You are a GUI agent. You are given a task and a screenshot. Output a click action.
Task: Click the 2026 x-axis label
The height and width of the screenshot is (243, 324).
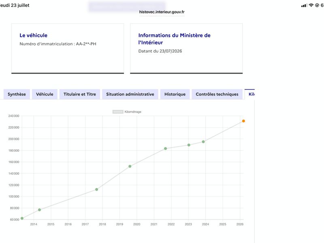[240, 224]
